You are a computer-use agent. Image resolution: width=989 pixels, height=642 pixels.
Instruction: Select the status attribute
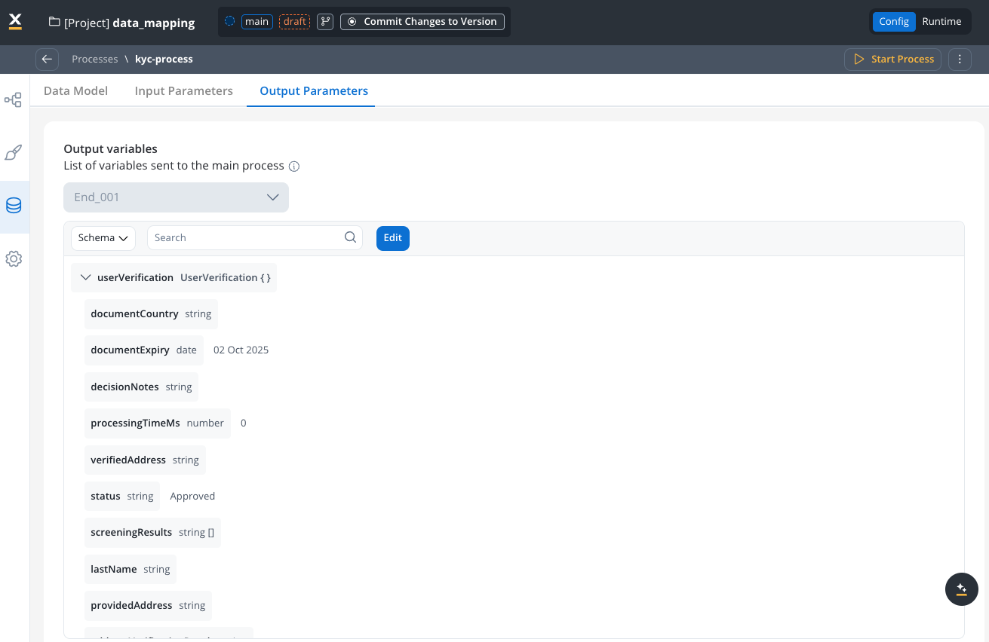click(122, 497)
